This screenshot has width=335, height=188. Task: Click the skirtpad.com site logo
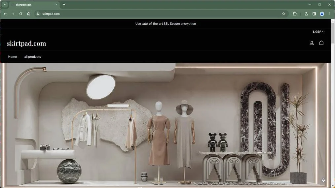pyautogui.click(x=26, y=43)
